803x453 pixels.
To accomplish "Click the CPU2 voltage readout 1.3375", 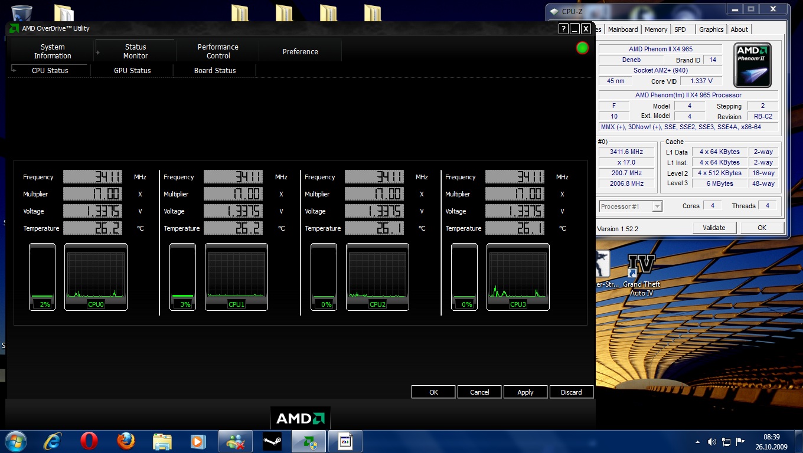I will pyautogui.click(x=374, y=211).
